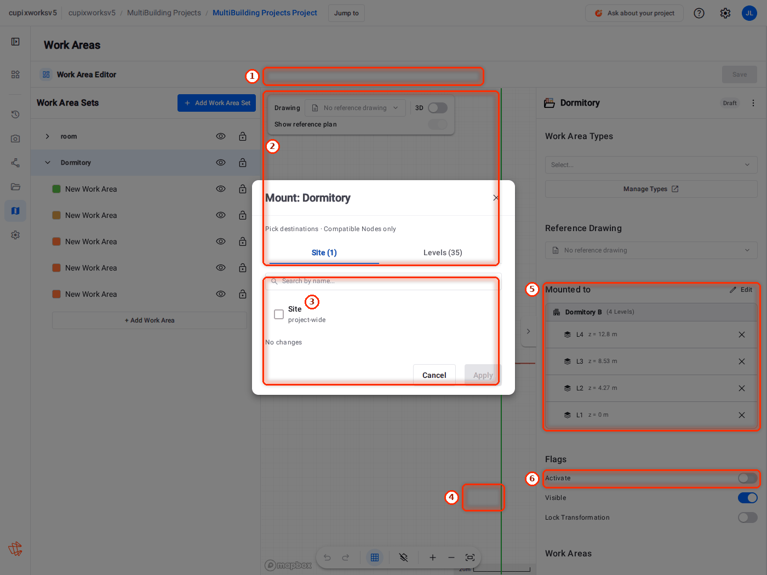Open the Reference Drawing dropdown in right panel
Screen dimensions: 767x575
(x=651, y=250)
